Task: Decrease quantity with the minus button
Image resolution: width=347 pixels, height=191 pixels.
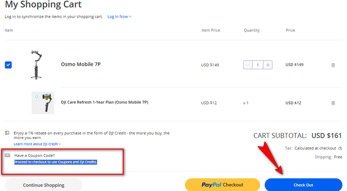Action: pyautogui.click(x=248, y=65)
